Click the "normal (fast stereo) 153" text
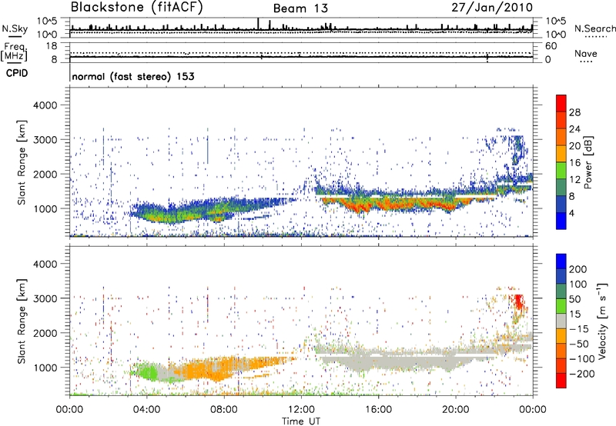This screenshot has width=616, height=426. coord(133,76)
